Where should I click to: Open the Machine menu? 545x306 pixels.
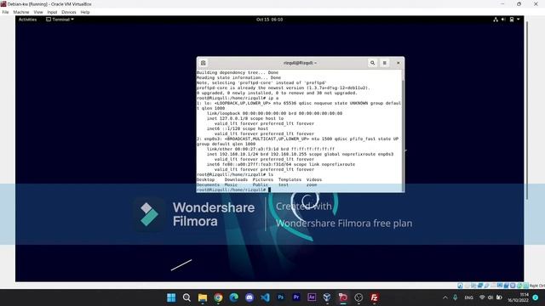21,12
